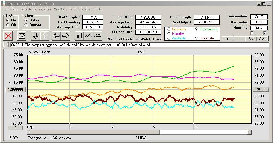Click the app icon in the title bar
Image resolution: width=273 pixels, height=143 pixels.
(x=4, y=4)
